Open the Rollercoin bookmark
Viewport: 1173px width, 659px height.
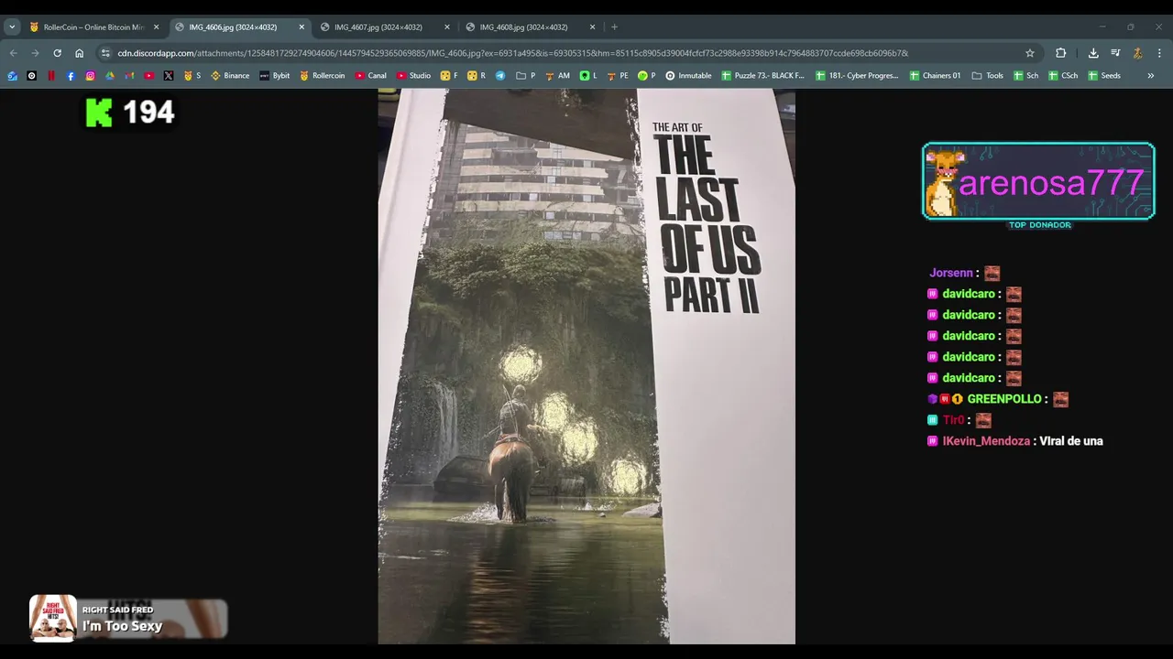point(322,76)
